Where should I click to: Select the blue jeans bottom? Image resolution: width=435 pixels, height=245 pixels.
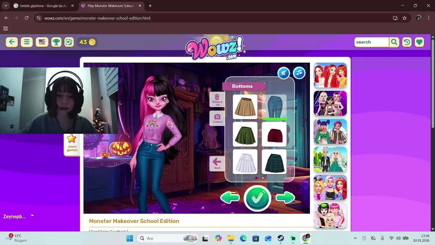[274, 107]
